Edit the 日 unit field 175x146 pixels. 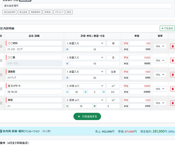coord(113,58)
